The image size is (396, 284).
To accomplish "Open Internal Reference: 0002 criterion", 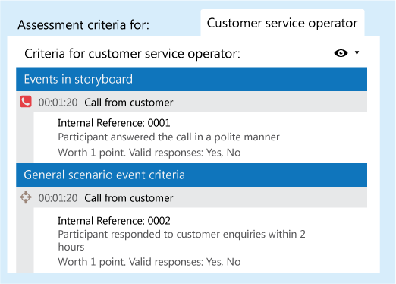I will (114, 221).
